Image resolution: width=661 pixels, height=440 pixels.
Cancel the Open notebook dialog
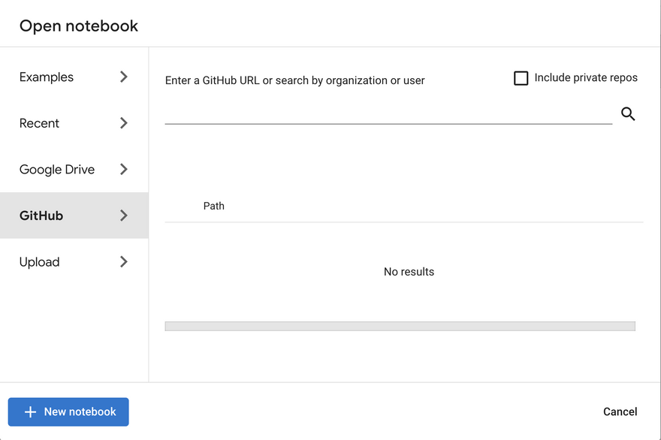pyautogui.click(x=620, y=411)
